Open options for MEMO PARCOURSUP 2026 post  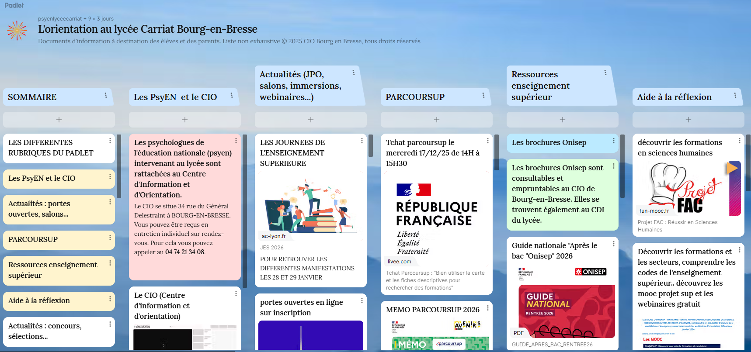(488, 308)
